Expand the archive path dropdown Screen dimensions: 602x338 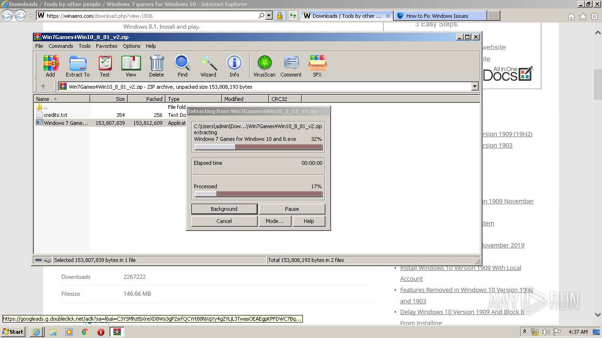pyautogui.click(x=475, y=86)
